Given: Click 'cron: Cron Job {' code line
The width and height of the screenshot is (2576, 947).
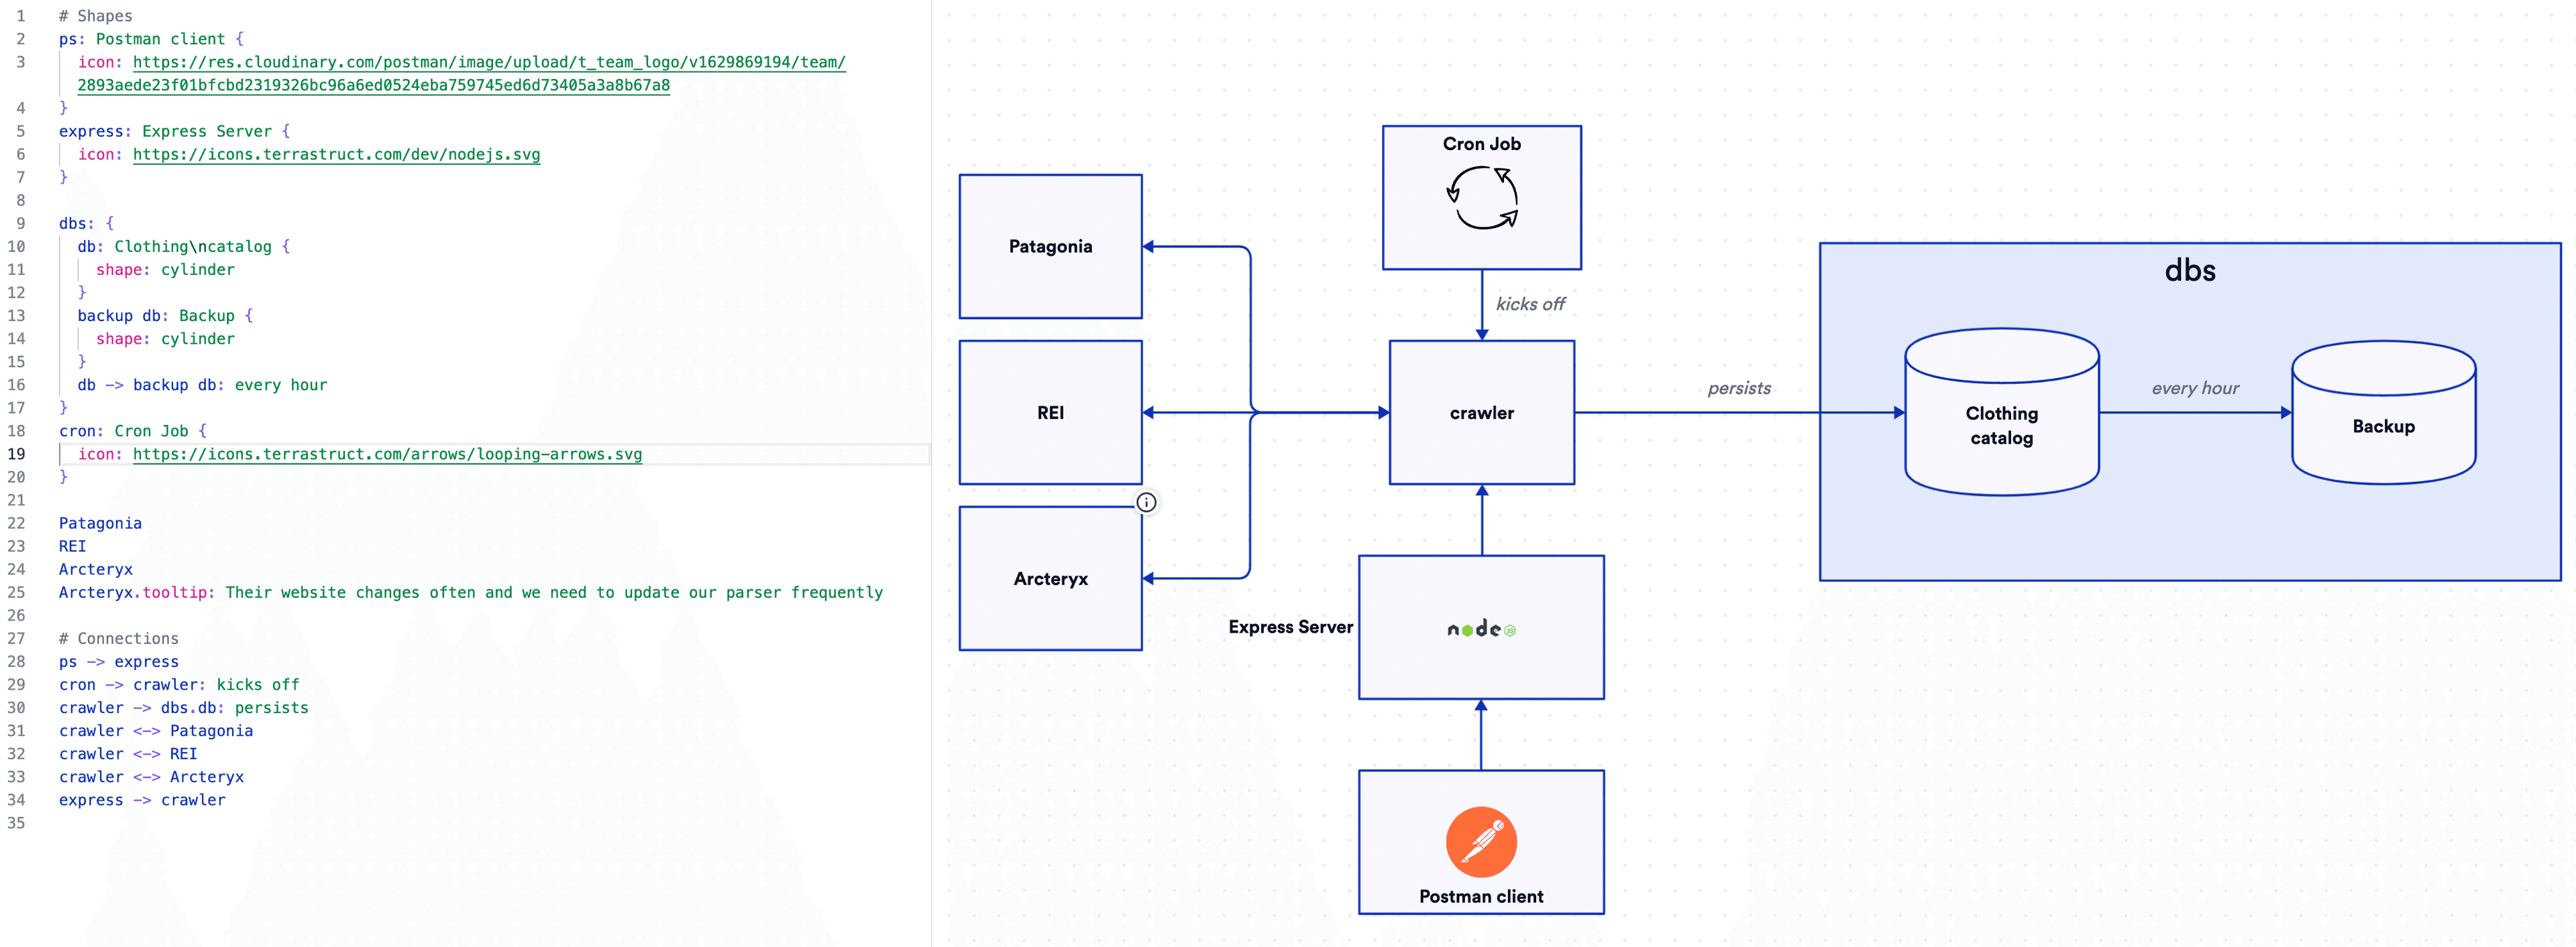Looking at the screenshot, I should click(x=132, y=430).
